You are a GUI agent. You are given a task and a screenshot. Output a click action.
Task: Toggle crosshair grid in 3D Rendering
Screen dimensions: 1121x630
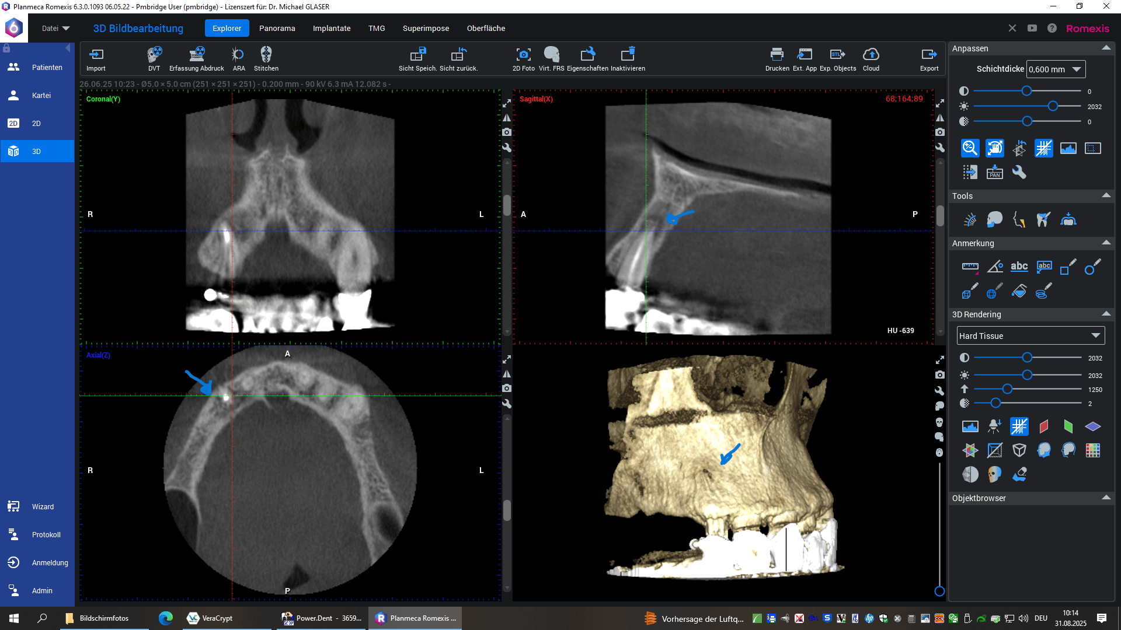(x=1019, y=426)
